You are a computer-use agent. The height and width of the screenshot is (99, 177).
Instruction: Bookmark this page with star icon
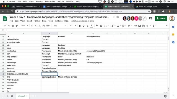tap(149, 12)
